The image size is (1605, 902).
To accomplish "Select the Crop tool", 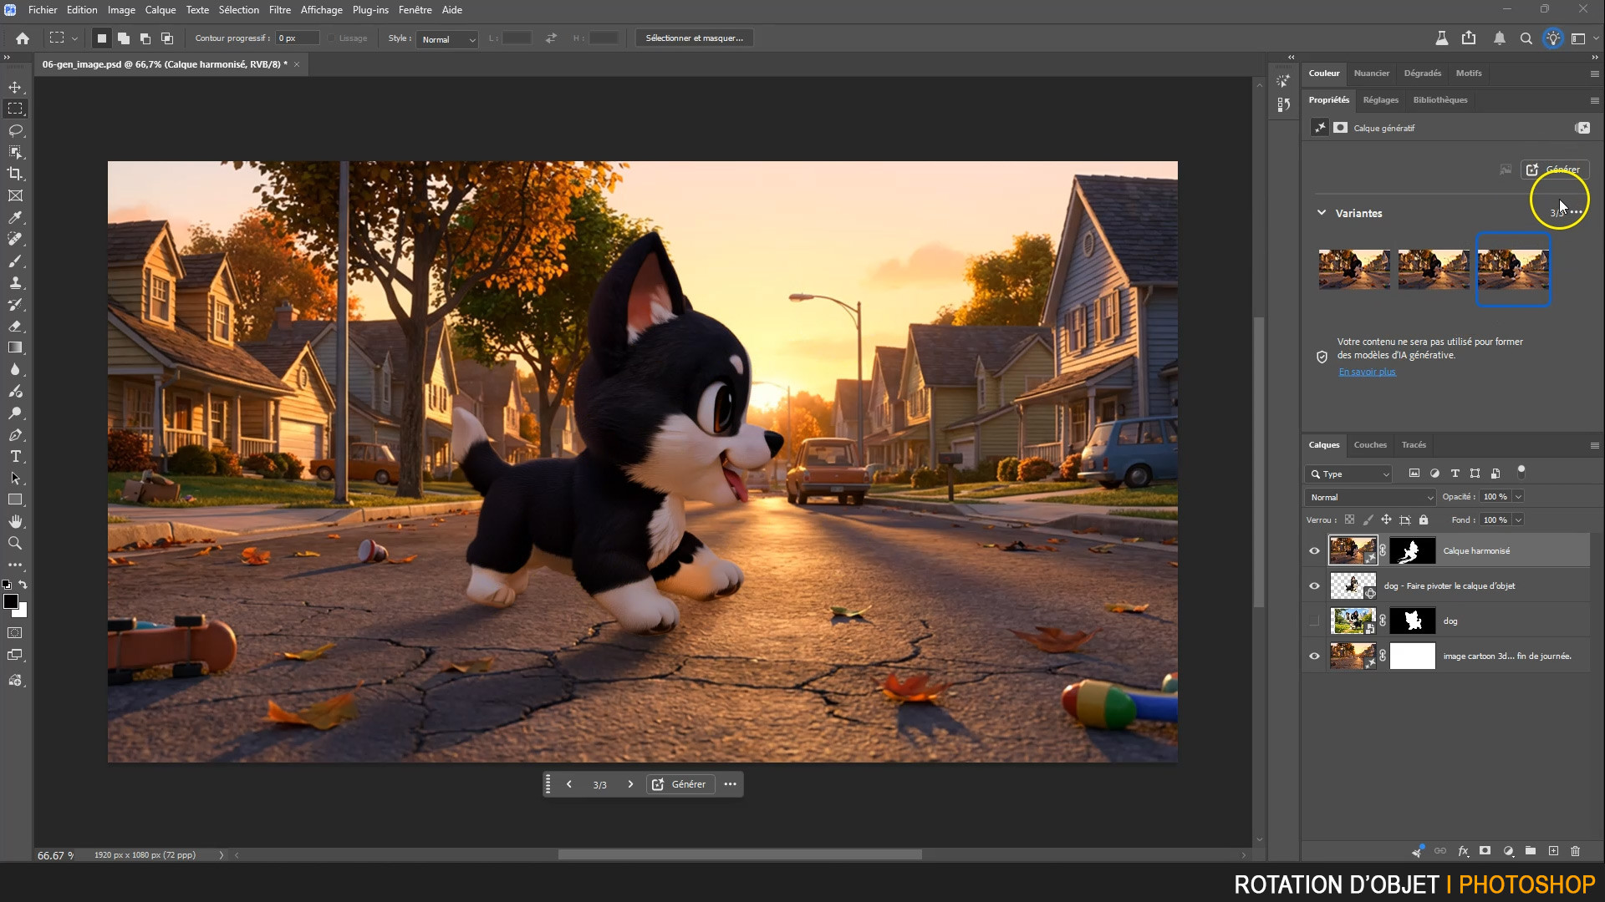I will 15,174.
